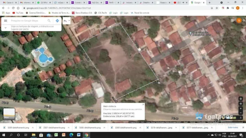Open Windows taskbar search
The width and height of the screenshot is (246, 138).
[x=11, y=135]
